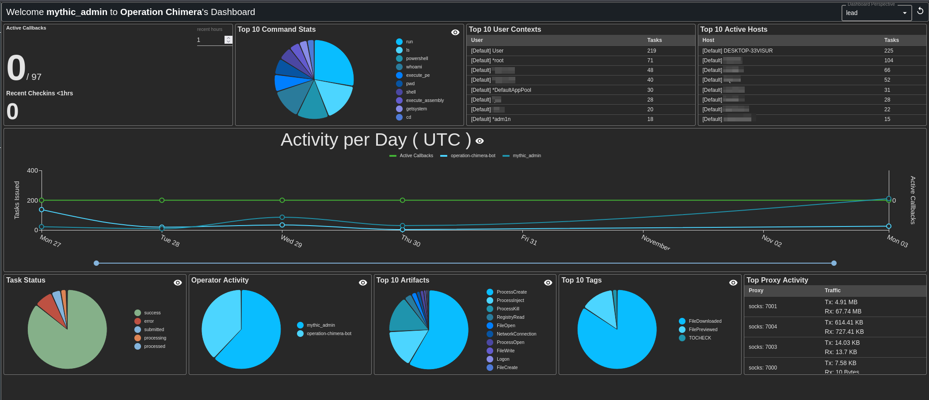929x400 pixels.
Task: Click Top 10 Tags eye icon
Action: [x=733, y=283]
